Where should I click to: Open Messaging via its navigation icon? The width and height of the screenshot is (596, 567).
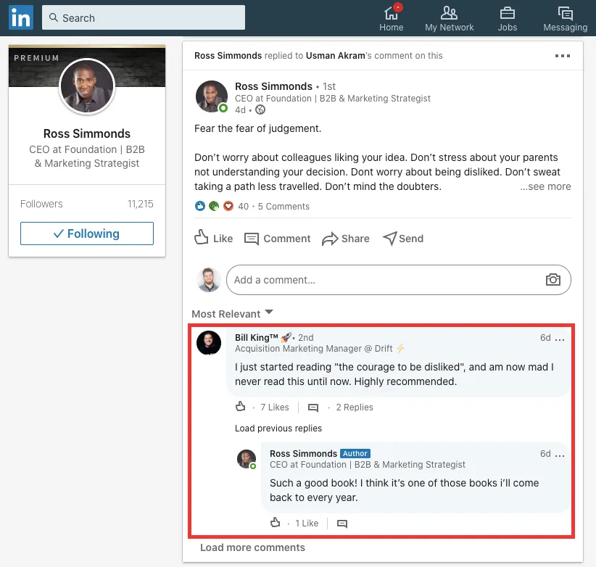(564, 17)
